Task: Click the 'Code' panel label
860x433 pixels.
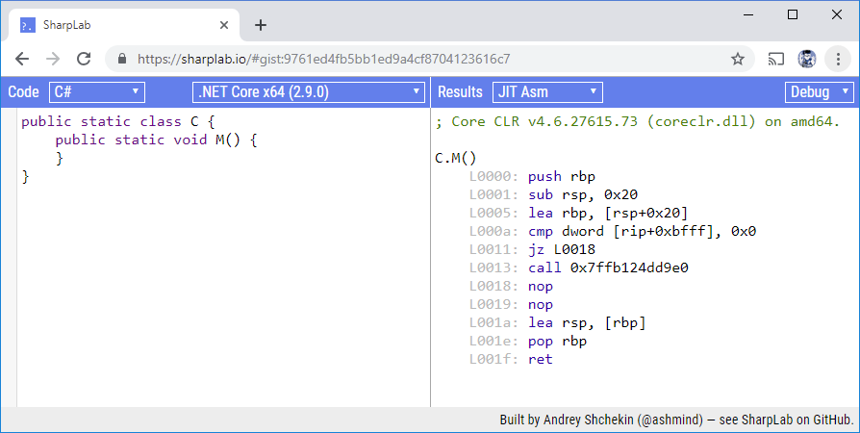Action: [x=24, y=92]
